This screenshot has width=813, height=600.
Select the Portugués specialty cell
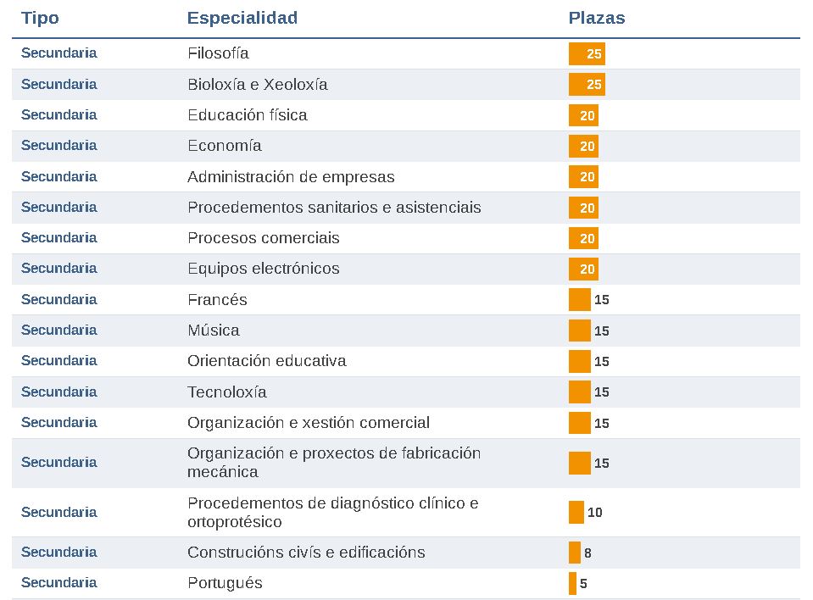225,583
